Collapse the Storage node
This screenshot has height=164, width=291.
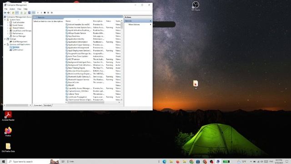5,39
